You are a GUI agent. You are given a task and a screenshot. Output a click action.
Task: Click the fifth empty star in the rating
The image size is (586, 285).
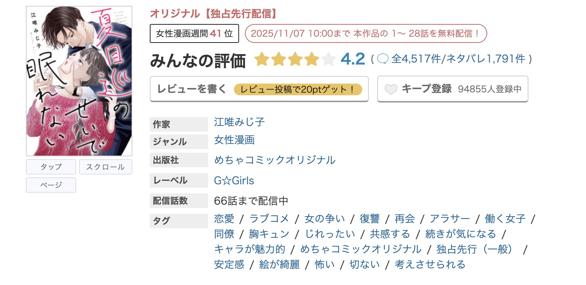328,59
